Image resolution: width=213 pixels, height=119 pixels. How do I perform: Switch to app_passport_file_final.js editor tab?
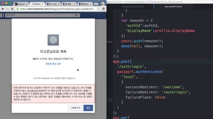133,7
